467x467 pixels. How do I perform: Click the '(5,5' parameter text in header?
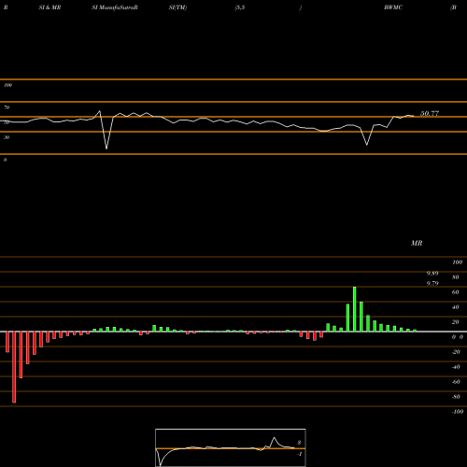(240, 7)
